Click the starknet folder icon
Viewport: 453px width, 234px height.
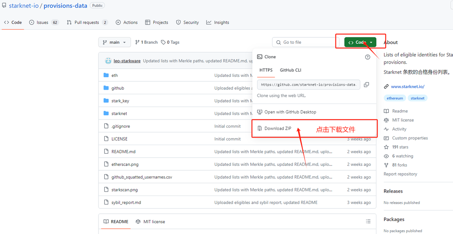click(106, 113)
